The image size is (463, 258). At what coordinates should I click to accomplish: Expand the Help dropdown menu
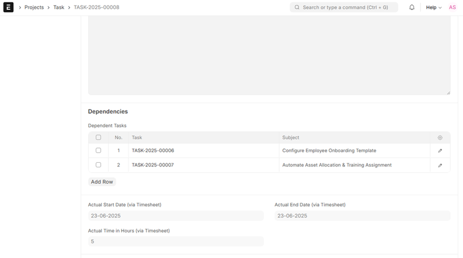click(433, 8)
